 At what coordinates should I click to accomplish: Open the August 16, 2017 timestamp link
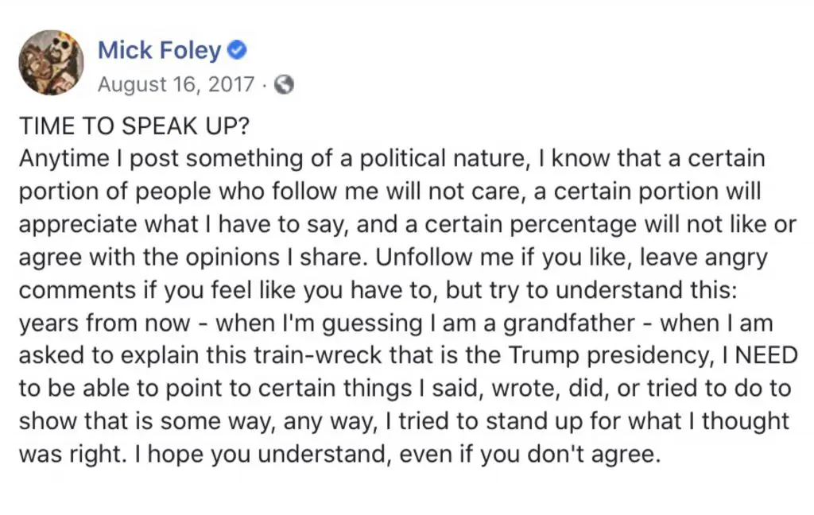[x=176, y=83]
